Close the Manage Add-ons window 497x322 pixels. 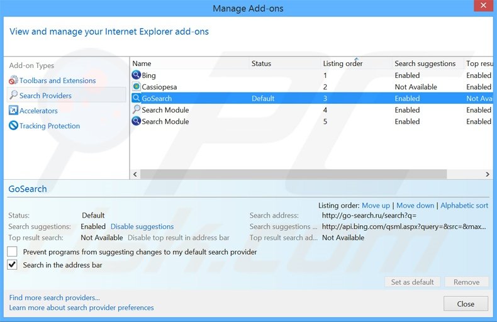point(483,6)
